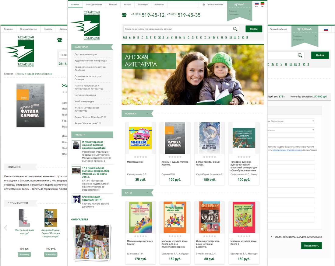
Task: Click the Татарское издательство logo in front window
Action: click(x=86, y=26)
